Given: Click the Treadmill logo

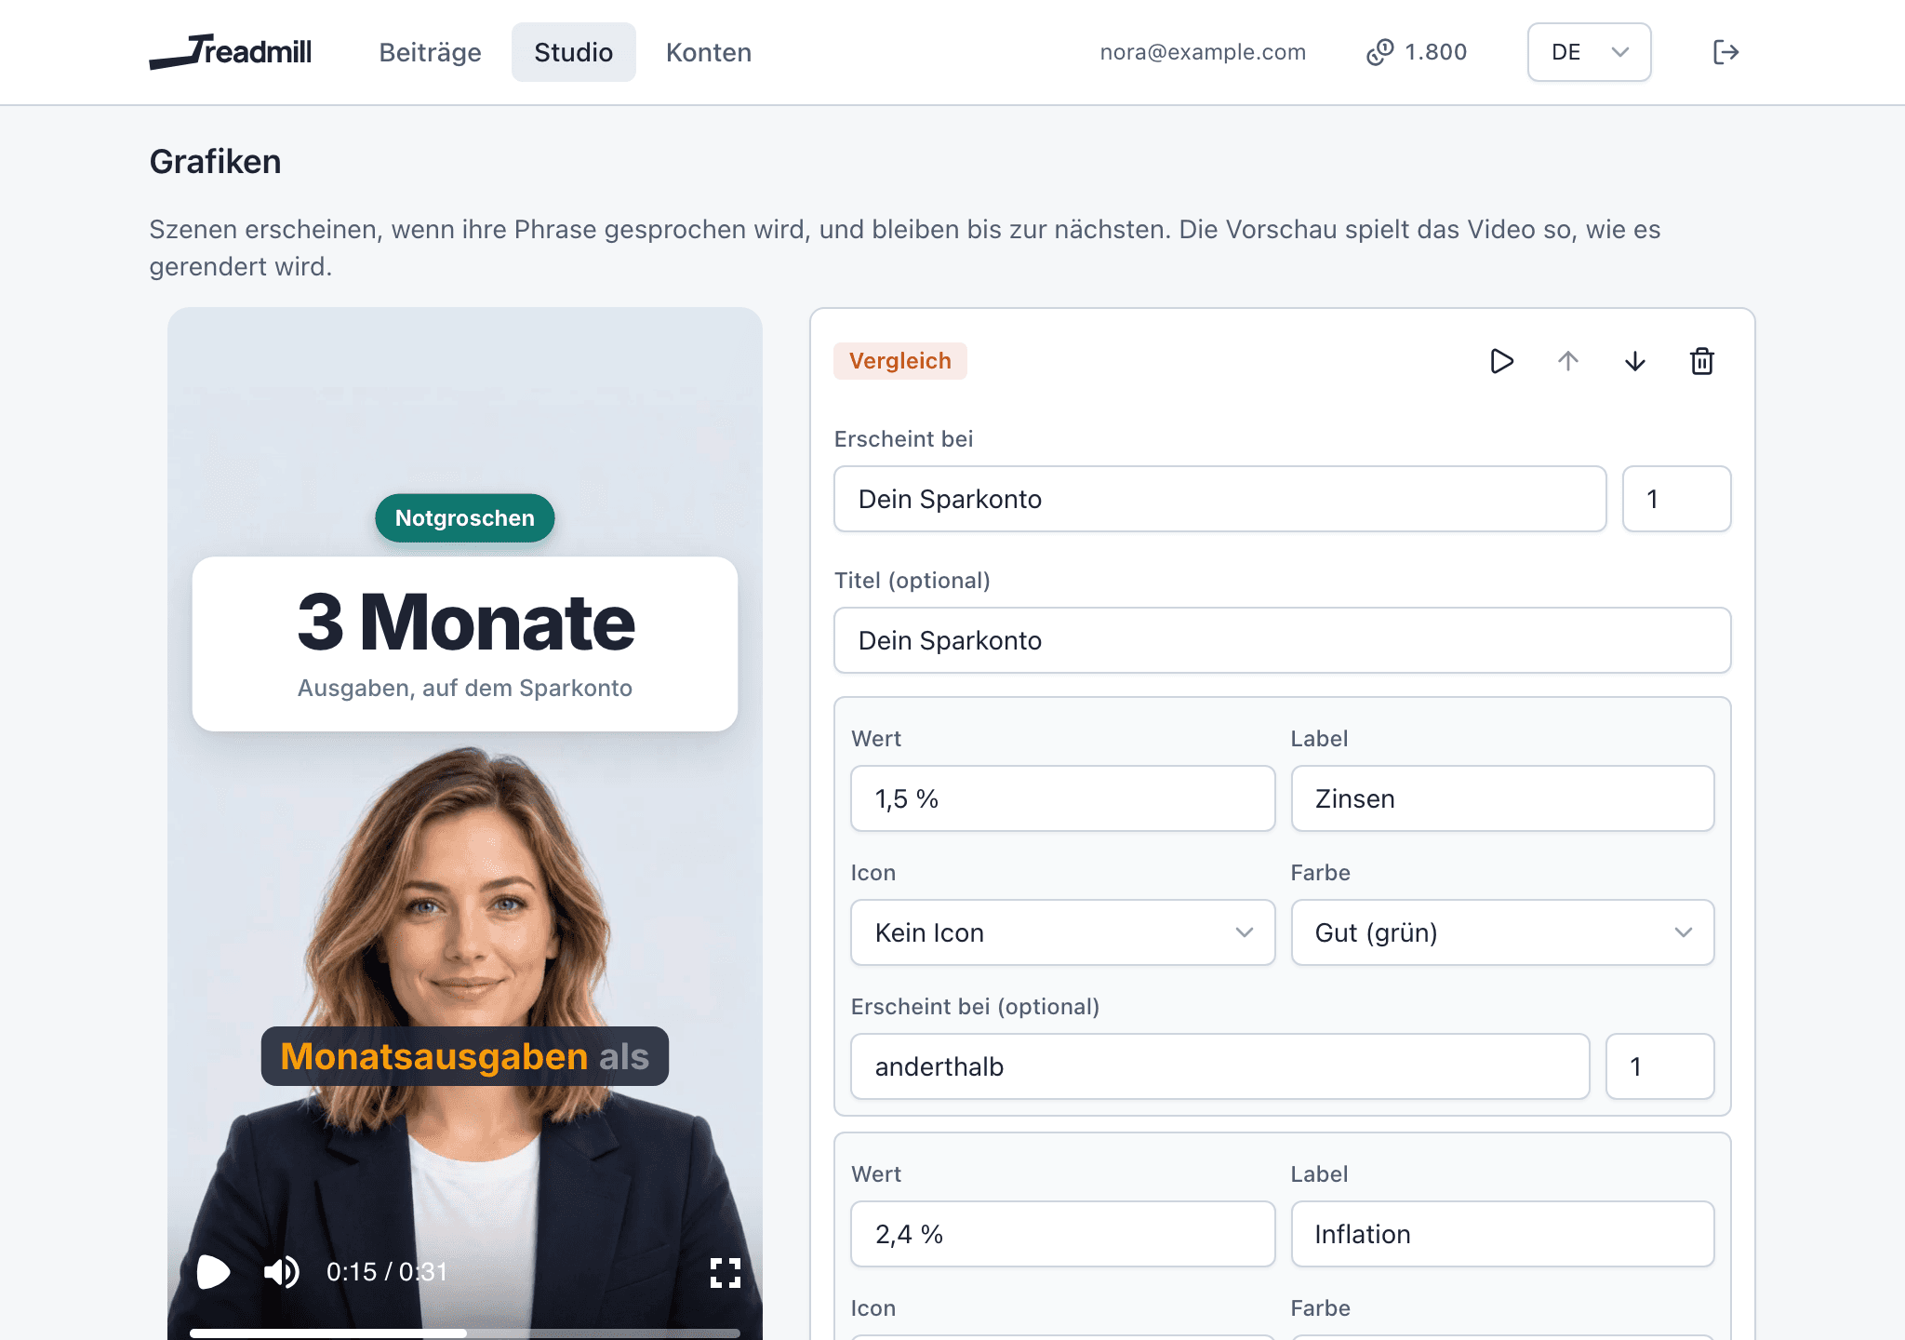Looking at the screenshot, I should 231,52.
